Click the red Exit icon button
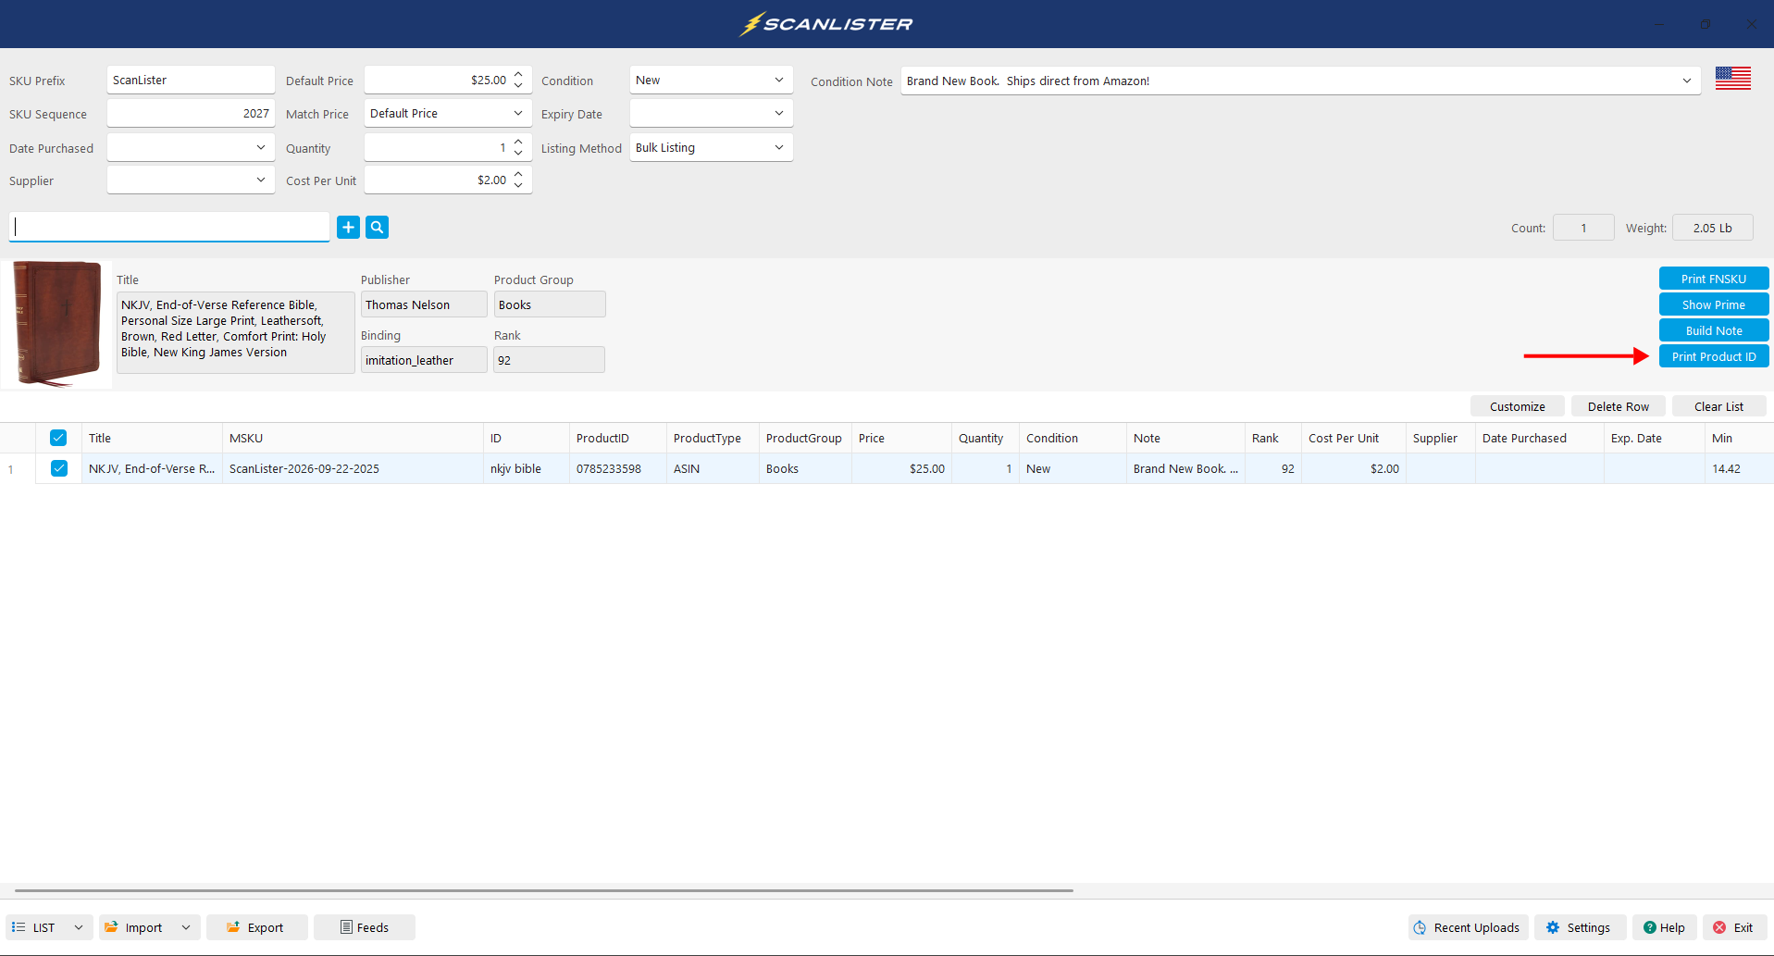1774x956 pixels. pos(1734,927)
